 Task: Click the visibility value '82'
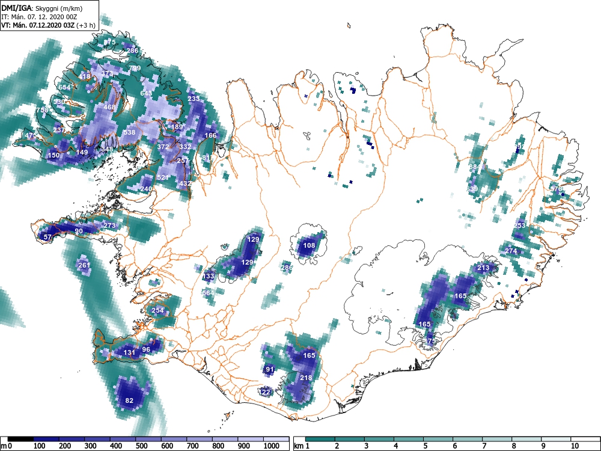(130, 400)
